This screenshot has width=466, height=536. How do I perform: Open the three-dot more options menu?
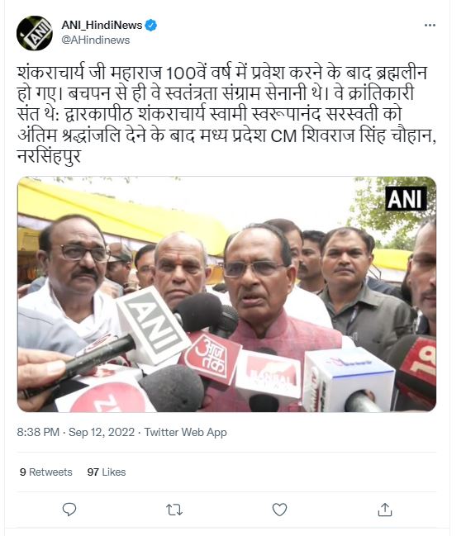tap(430, 26)
